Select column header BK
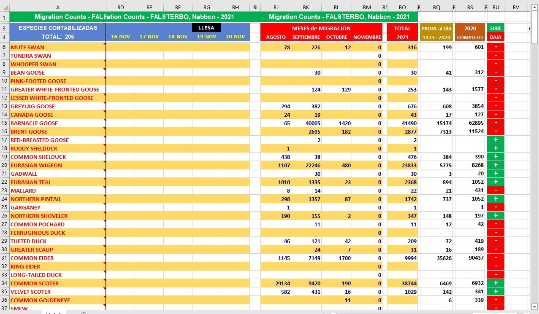539x314 pixels. tap(306, 8)
